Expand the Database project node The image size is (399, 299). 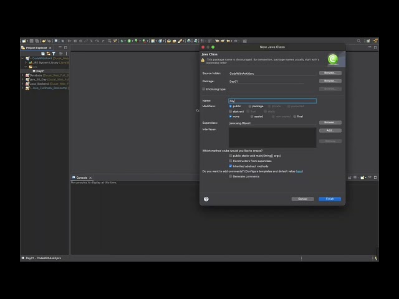click(22, 75)
